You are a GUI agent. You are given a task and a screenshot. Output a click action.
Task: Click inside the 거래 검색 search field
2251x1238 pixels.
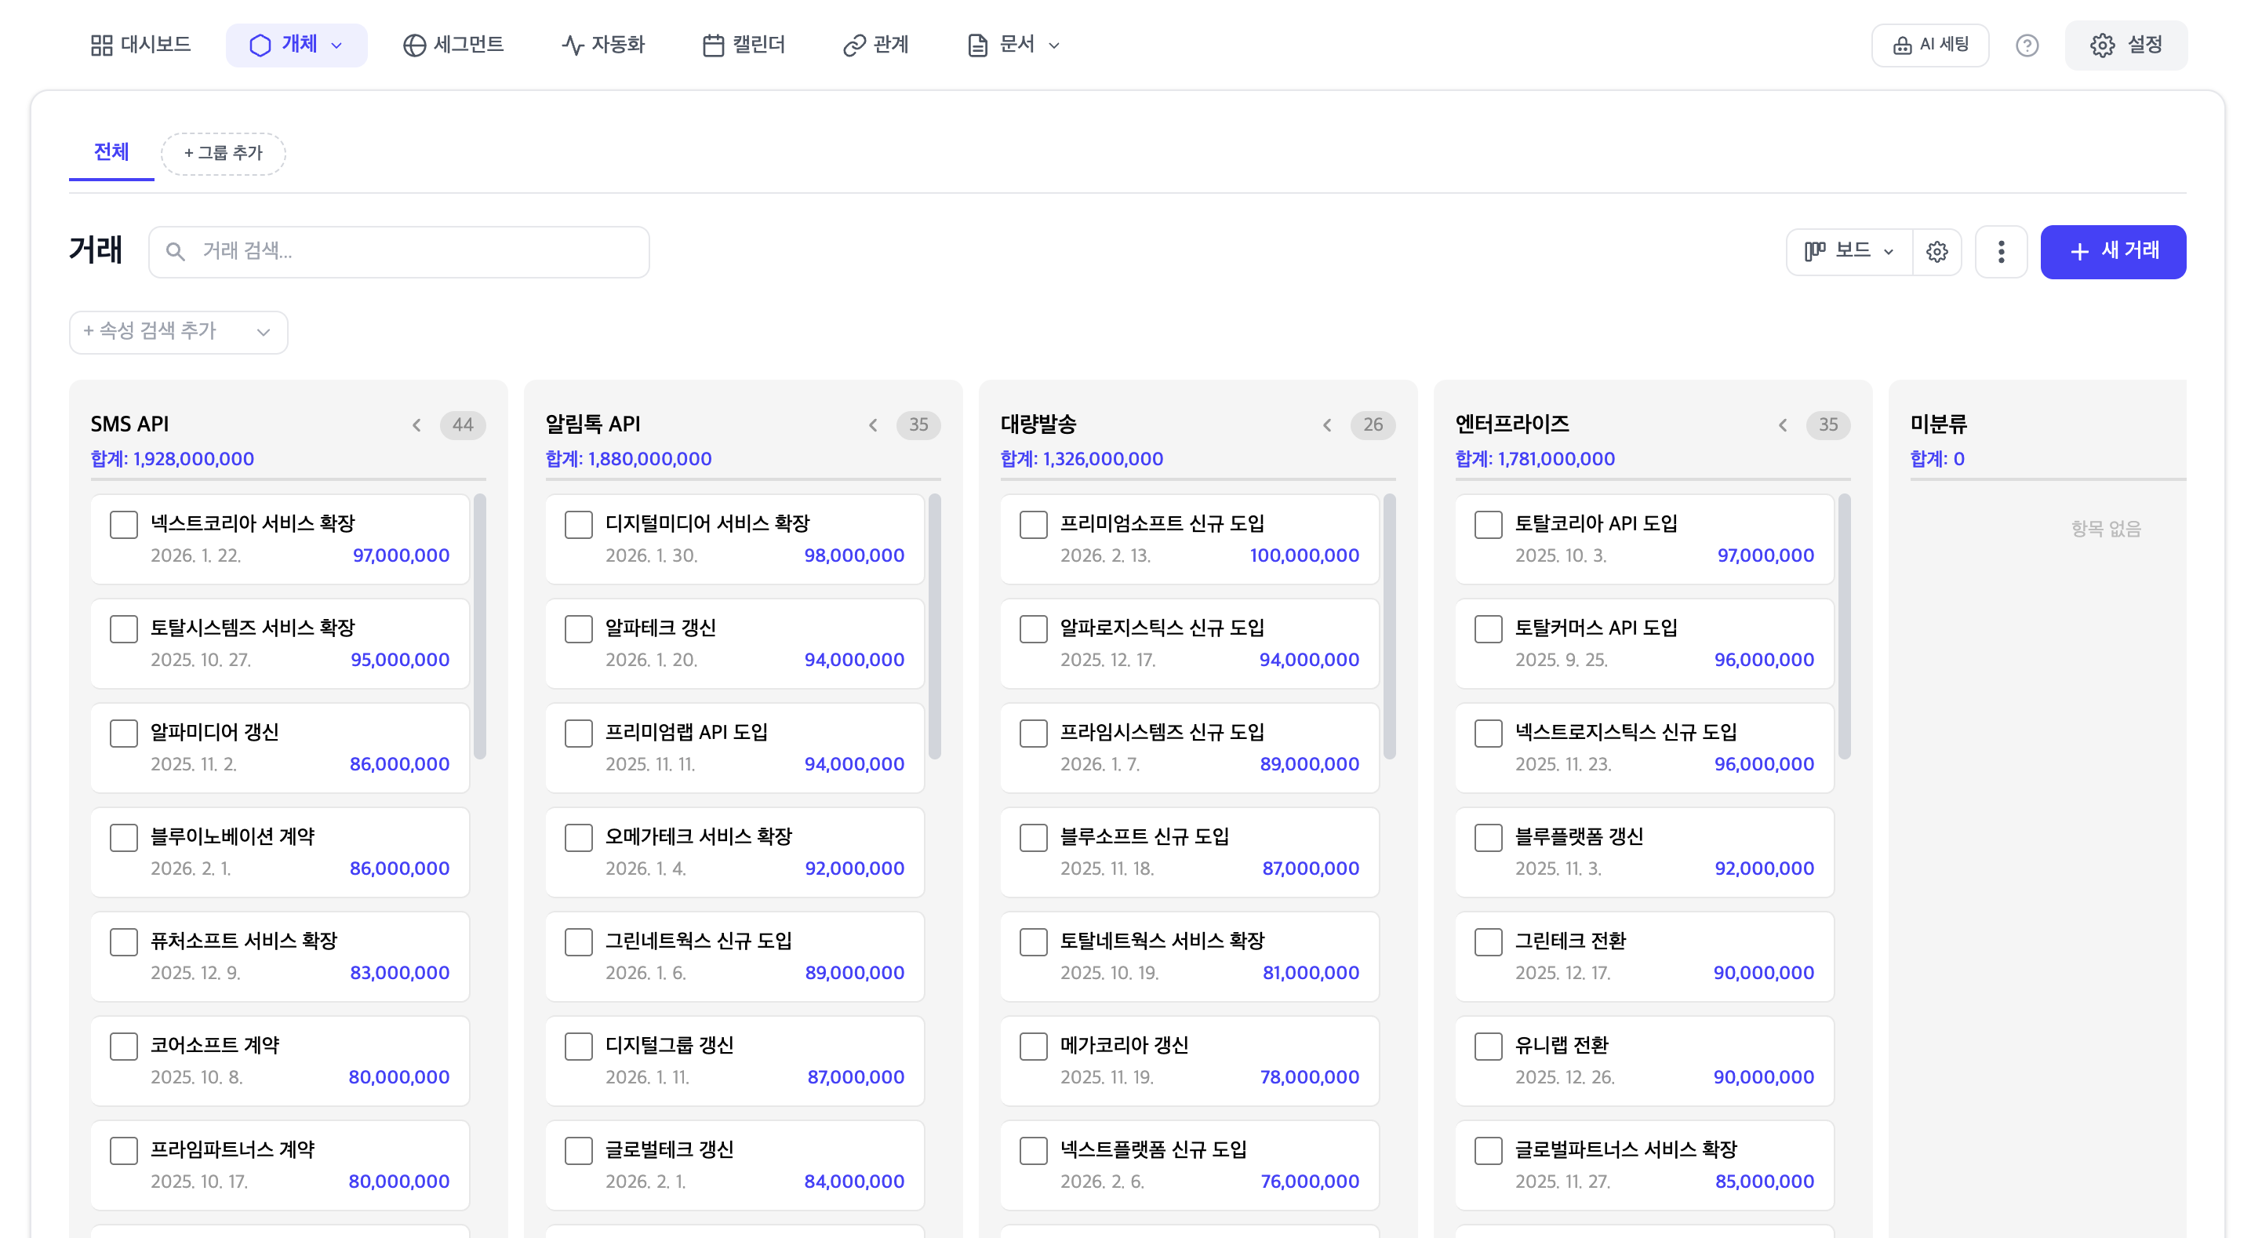[x=398, y=252]
